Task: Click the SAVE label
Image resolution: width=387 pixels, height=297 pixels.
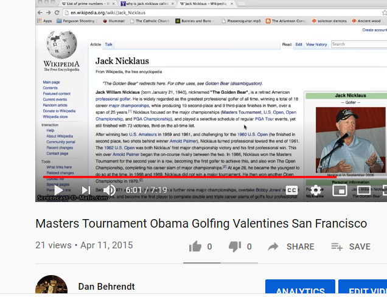Action: click(x=360, y=246)
